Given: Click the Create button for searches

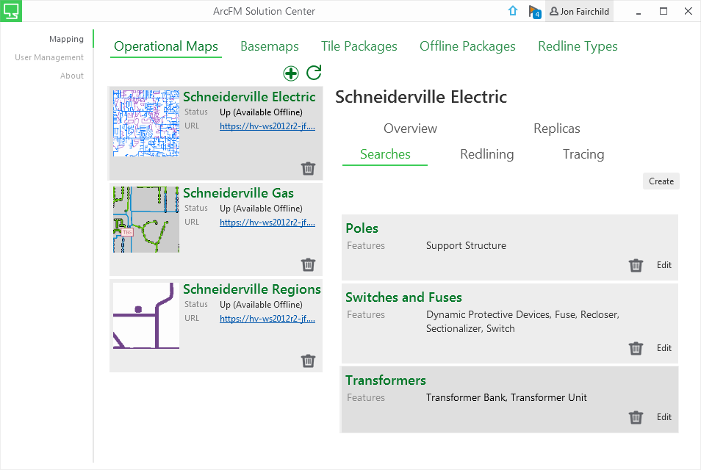Looking at the screenshot, I should coord(661,181).
